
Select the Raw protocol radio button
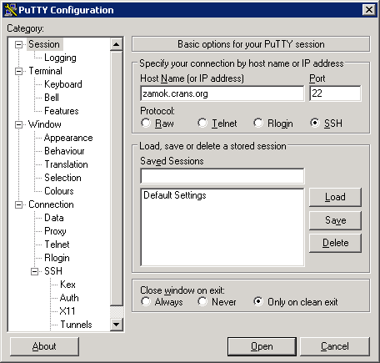coord(146,123)
